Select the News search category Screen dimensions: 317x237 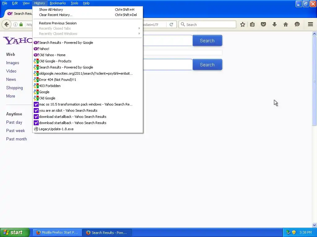pyautogui.click(x=11, y=79)
